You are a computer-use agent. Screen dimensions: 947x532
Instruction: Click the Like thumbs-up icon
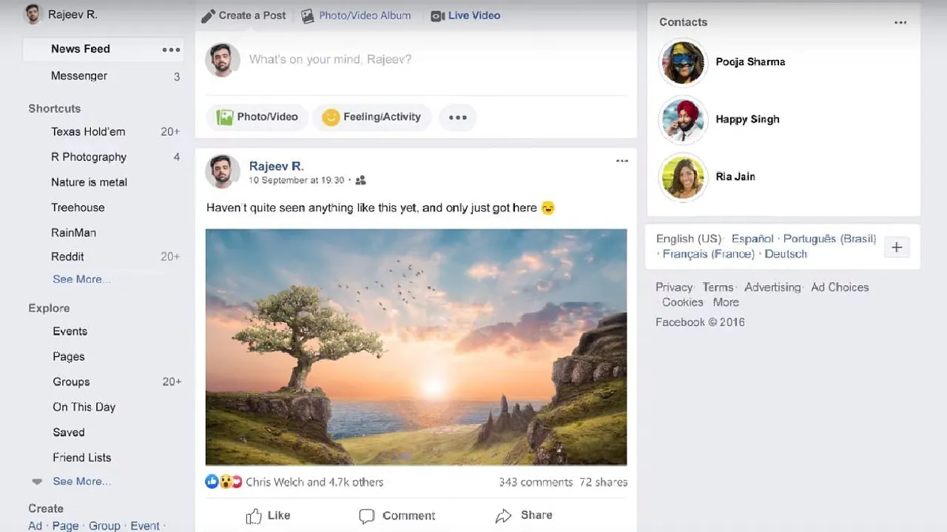coord(254,516)
